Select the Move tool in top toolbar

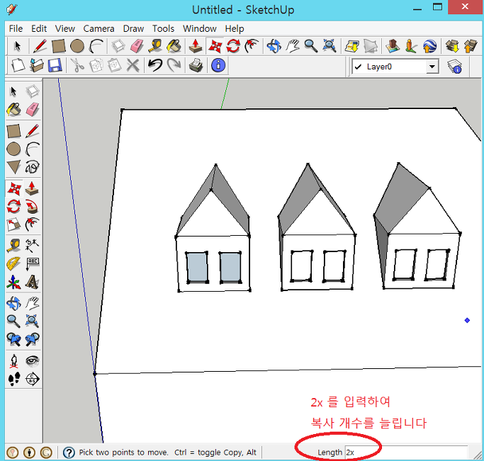click(x=215, y=46)
